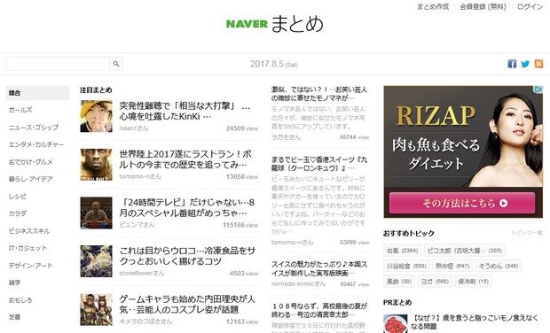Click the AdChoices icon on RIZAP ad
This screenshot has width=550, height=333.
(538, 89)
